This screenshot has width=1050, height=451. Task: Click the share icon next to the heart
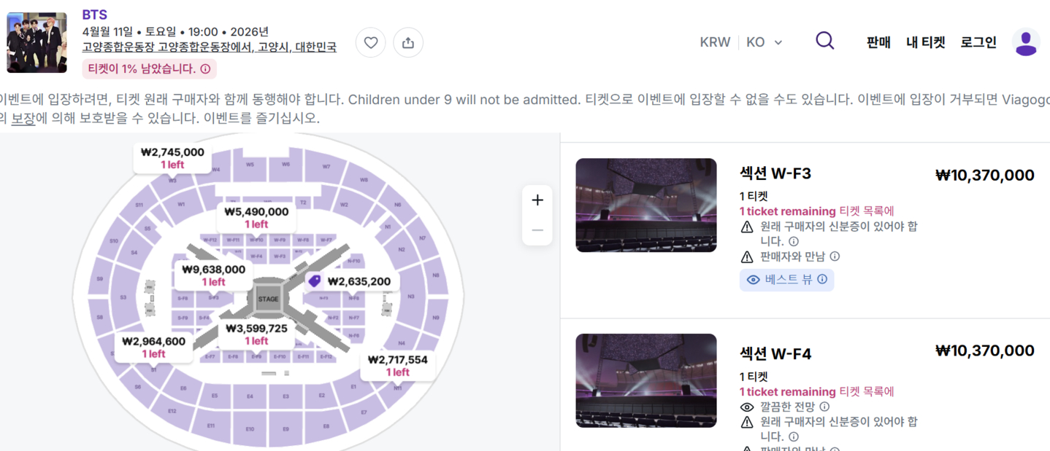pyautogui.click(x=407, y=42)
